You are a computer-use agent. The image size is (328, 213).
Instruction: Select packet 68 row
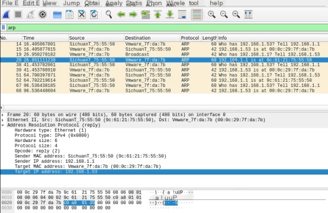point(164,91)
